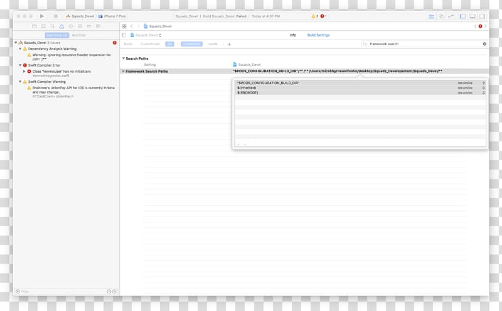Collapse the Squads_Devel issues group
Viewport: 502px width, 311px height.
click(16, 43)
